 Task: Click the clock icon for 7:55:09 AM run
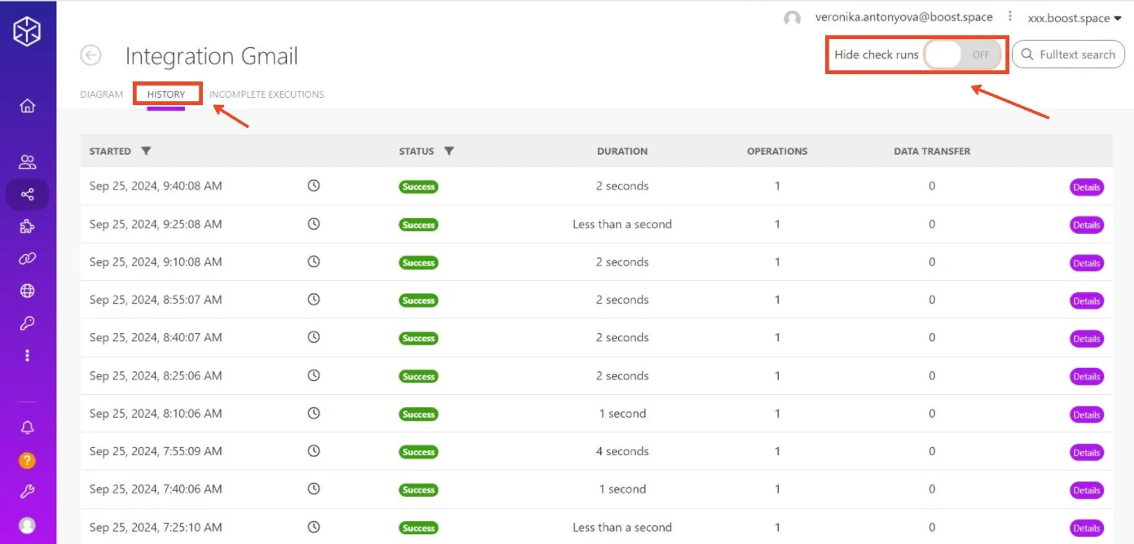click(314, 451)
